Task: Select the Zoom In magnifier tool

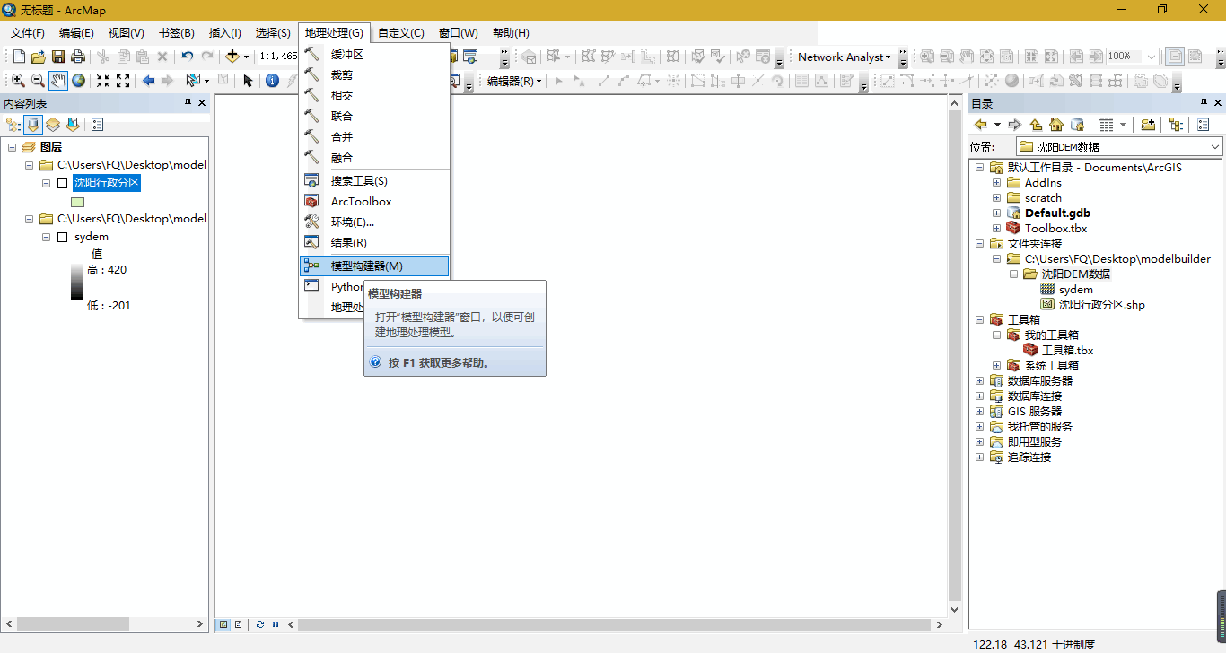Action: 18,81
